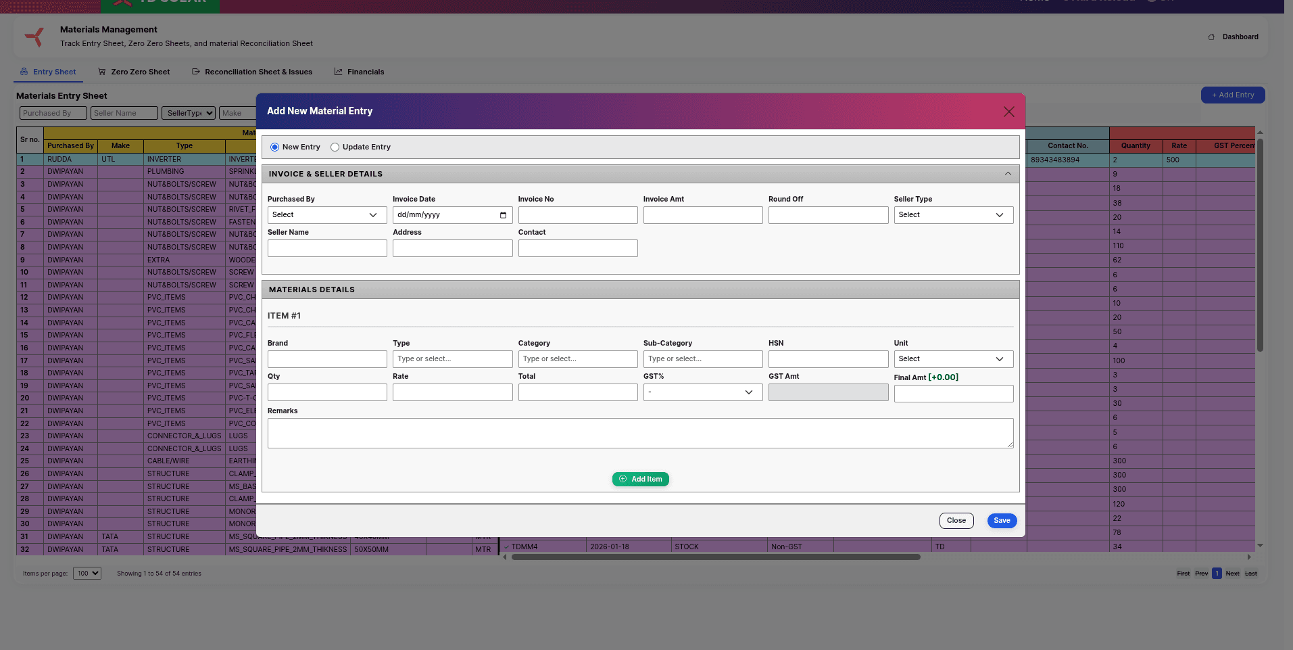Select the Update Entry radio button
The image size is (1293, 650).
click(335, 147)
